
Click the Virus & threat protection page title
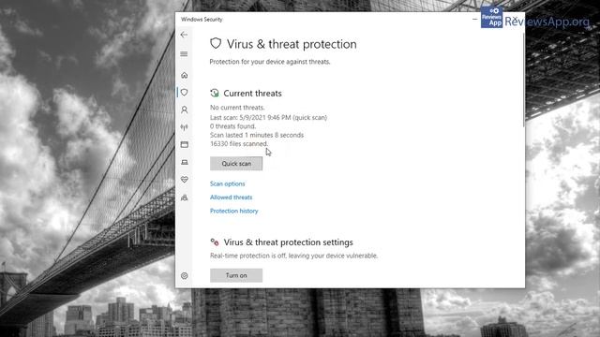(292, 44)
